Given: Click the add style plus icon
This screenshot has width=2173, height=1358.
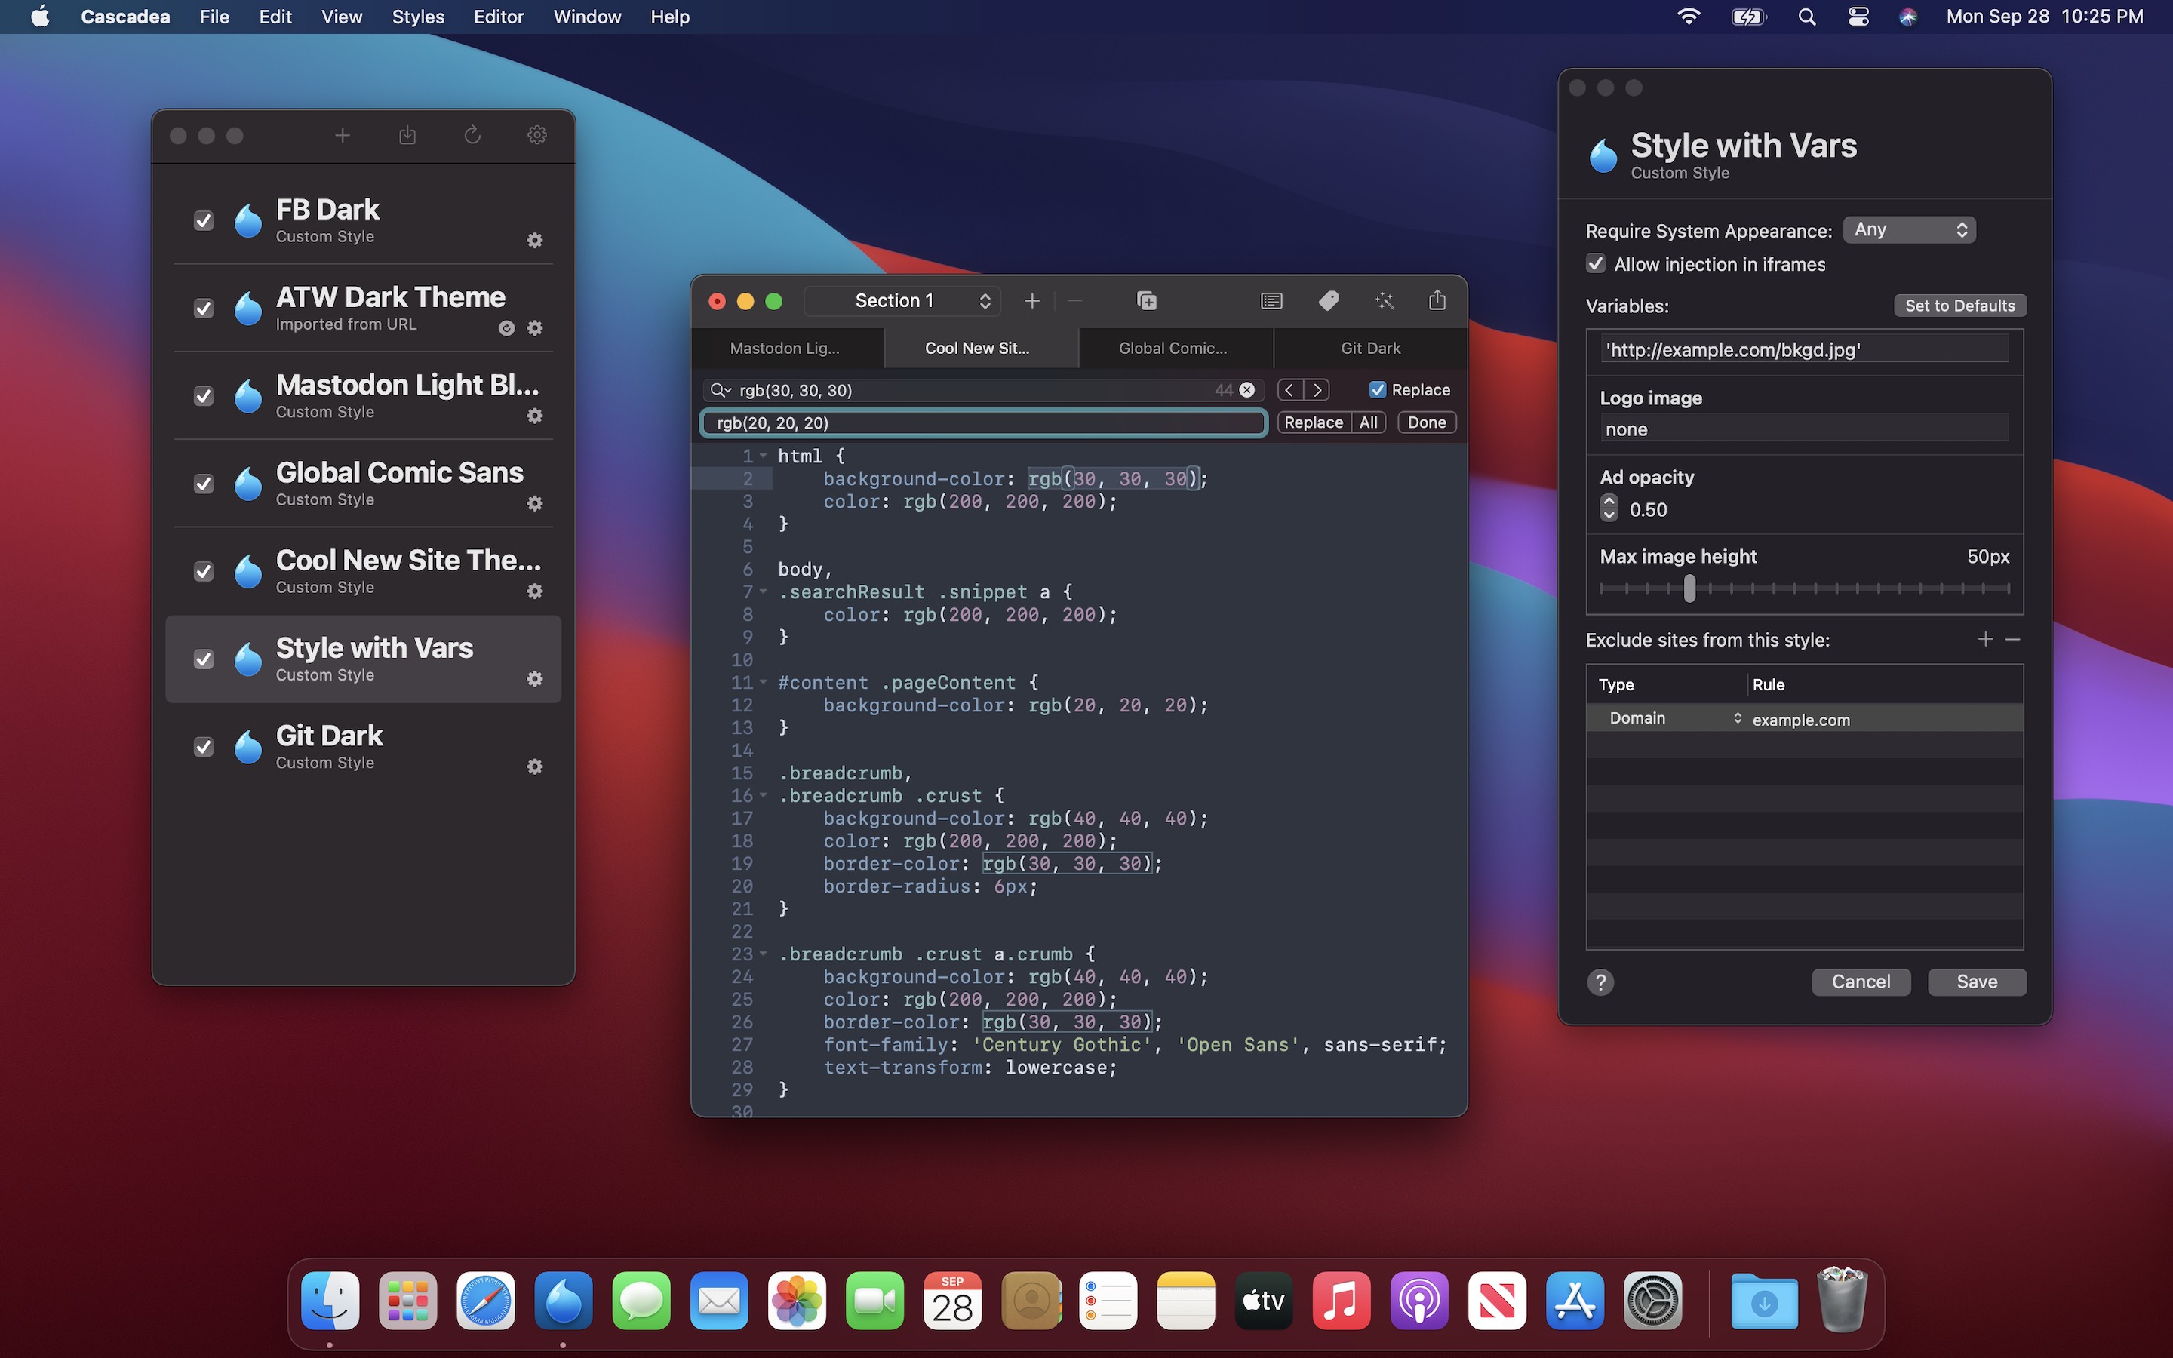Looking at the screenshot, I should pos(342,136).
